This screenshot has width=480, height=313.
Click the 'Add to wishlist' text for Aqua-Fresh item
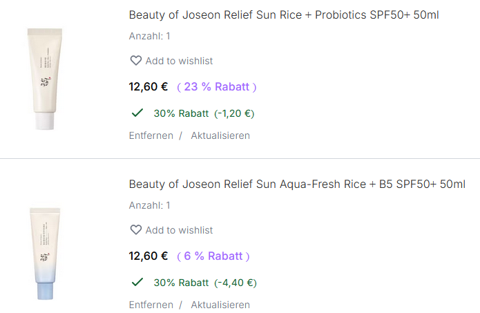point(179,230)
